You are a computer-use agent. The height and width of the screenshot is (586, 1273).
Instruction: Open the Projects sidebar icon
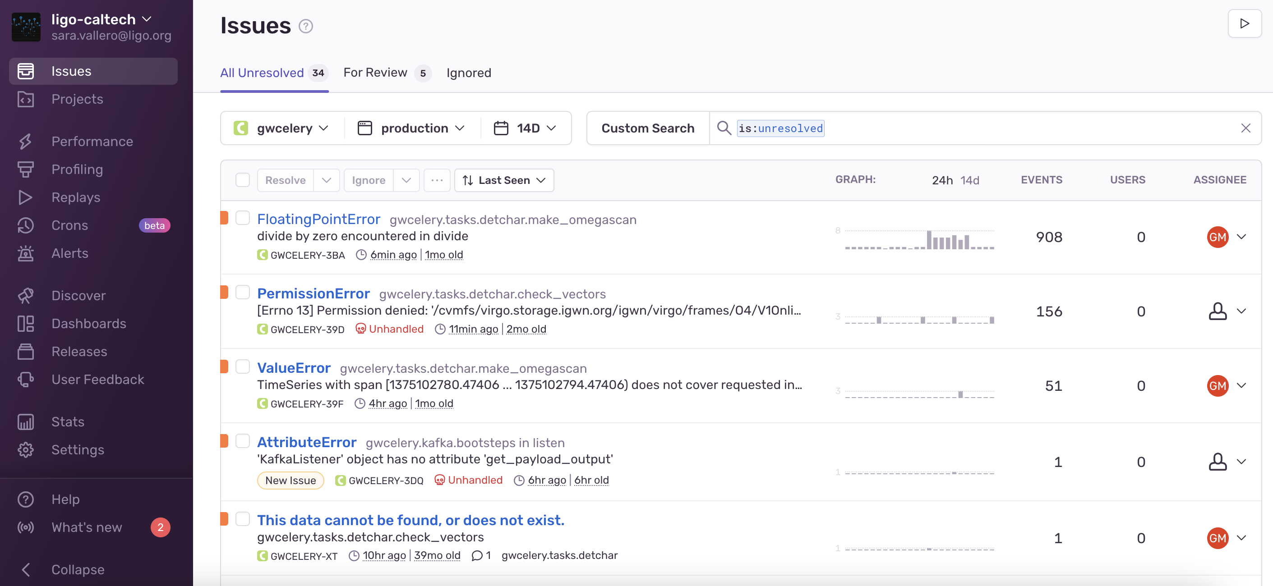(26, 99)
